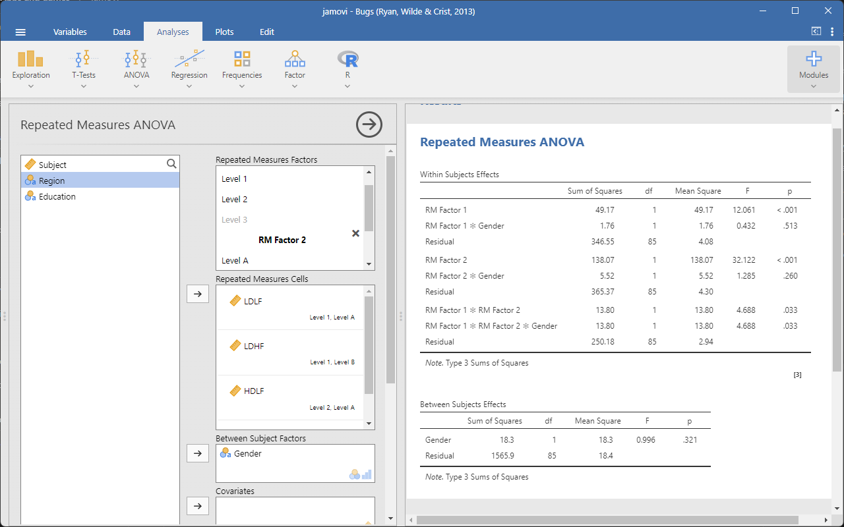Click the divider handle between options and results

(x=400, y=316)
